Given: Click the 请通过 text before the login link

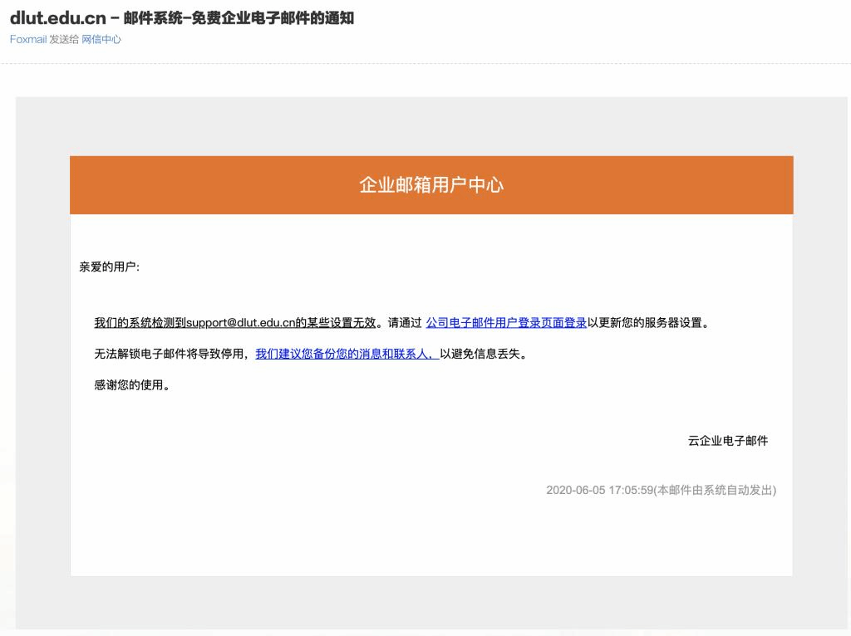Looking at the screenshot, I should (405, 323).
